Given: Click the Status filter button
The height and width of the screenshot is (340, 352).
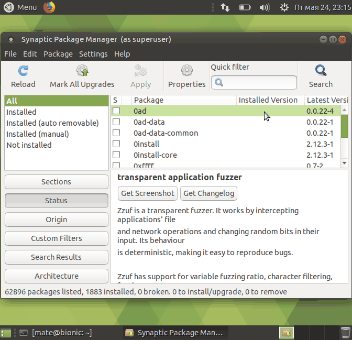Looking at the screenshot, I should [57, 201].
